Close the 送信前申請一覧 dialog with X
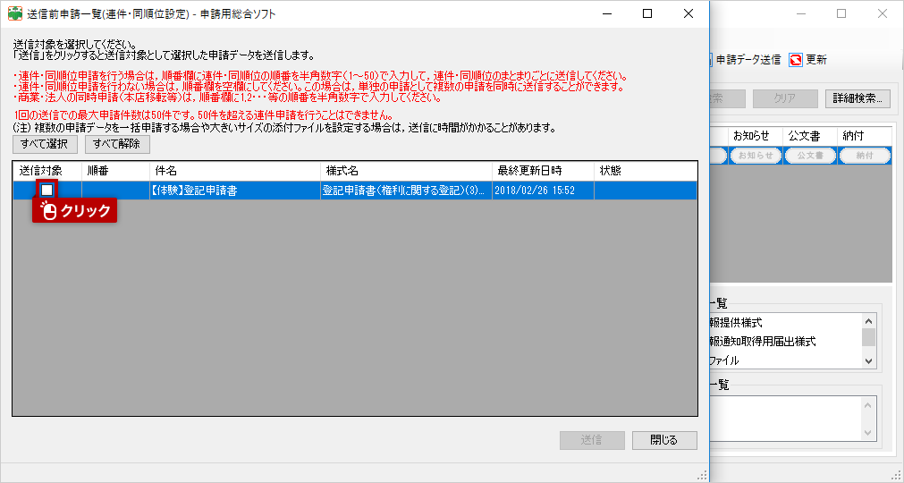 tap(689, 13)
